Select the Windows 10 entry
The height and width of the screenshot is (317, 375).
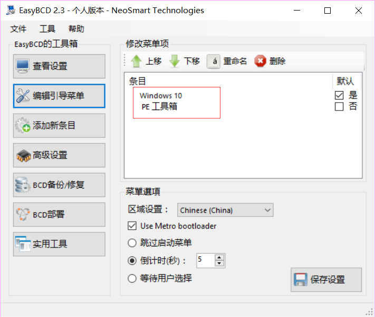(x=161, y=96)
